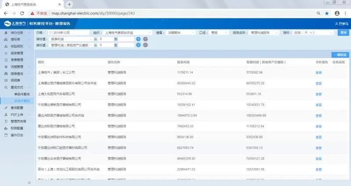351x186 pixels.
Task: Expand the 待办任务 chevron
Action: (x=29, y=33)
